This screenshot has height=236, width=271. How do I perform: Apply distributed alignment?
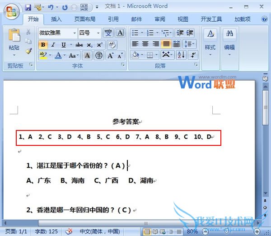pos(176,43)
